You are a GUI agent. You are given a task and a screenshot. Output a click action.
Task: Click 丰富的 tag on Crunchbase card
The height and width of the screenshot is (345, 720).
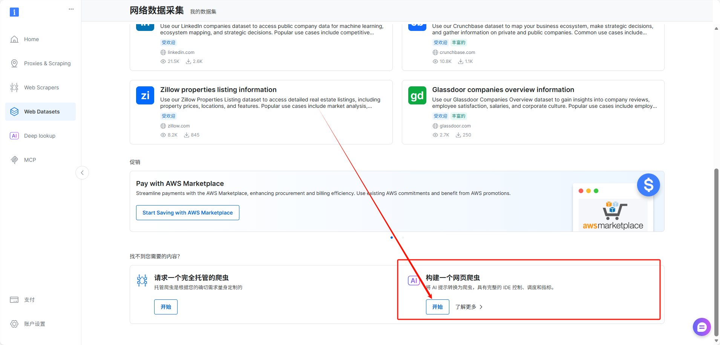click(x=459, y=43)
